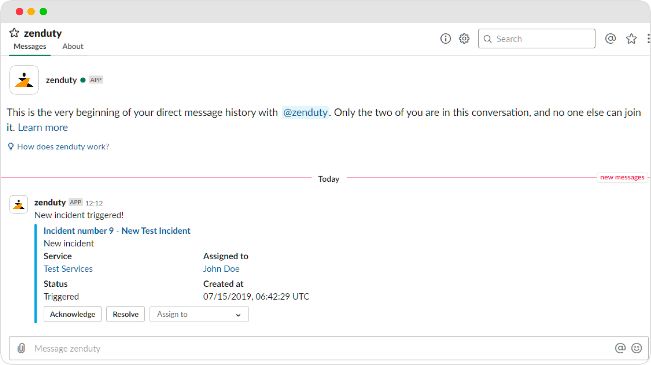Click the zenduty conversation title in header
Screen dimensions: 651x365
(x=43, y=33)
